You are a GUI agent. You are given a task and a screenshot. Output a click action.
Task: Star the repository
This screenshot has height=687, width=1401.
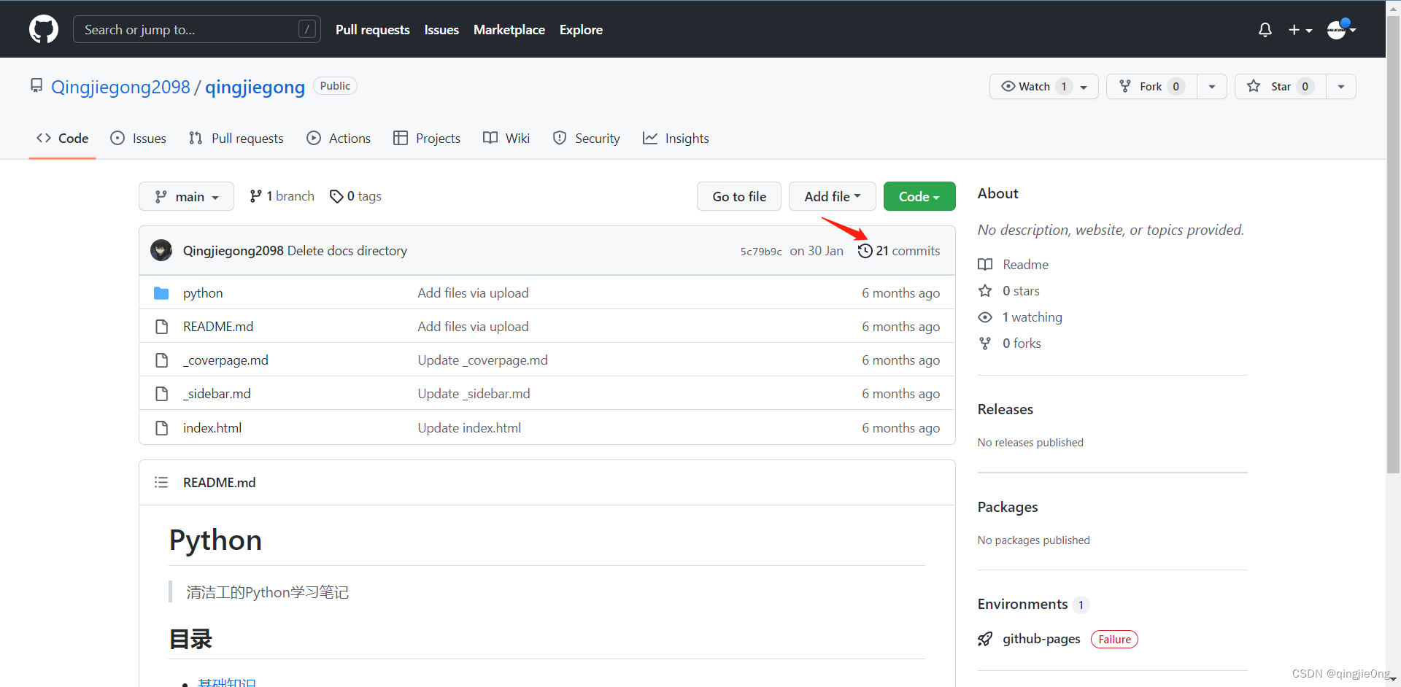1281,86
